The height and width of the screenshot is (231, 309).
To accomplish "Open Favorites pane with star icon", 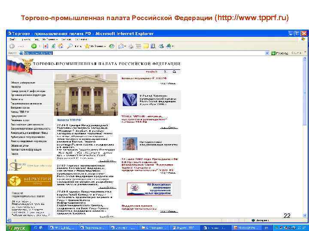I will pyautogui.click(x=87, y=46).
